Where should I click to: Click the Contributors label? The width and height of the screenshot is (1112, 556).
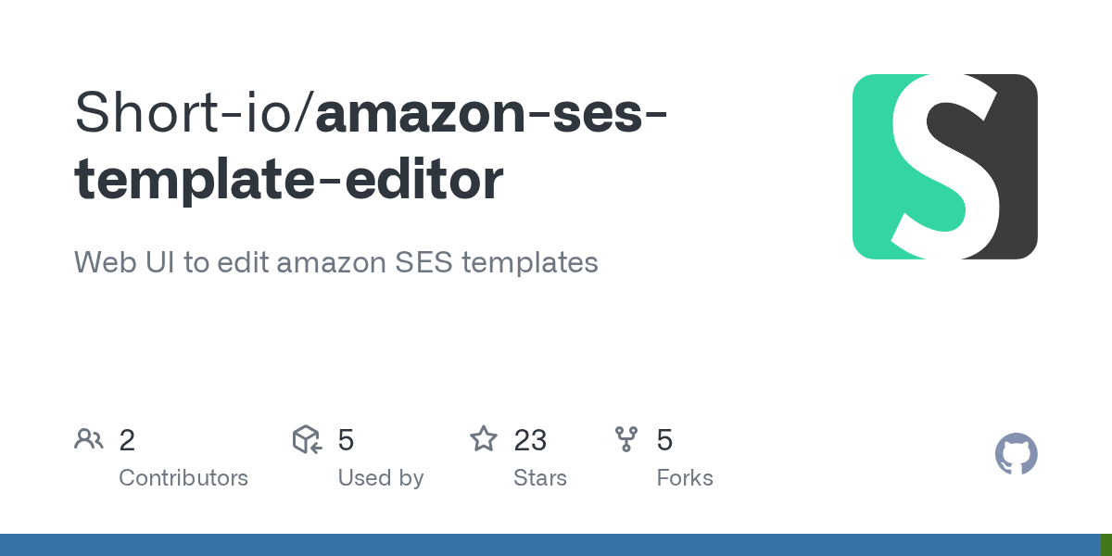click(183, 478)
